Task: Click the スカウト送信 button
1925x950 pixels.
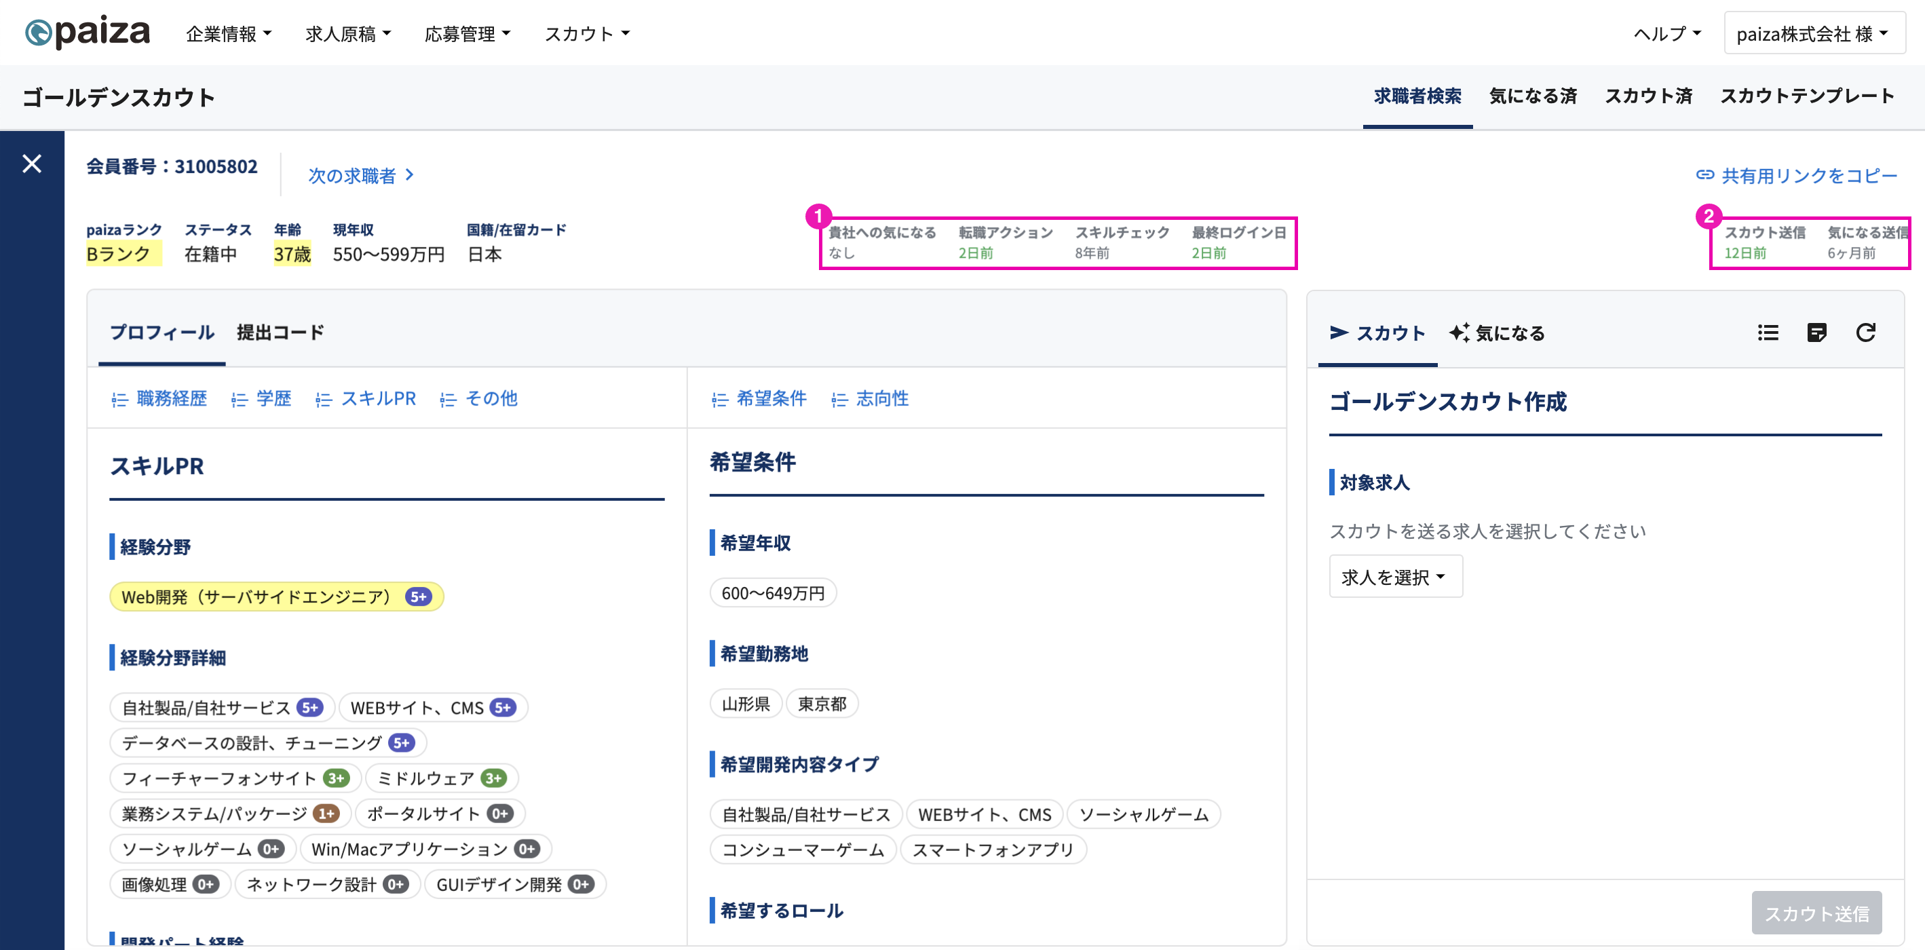Action: tap(1816, 913)
